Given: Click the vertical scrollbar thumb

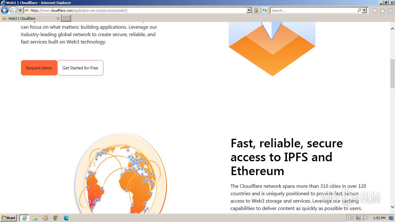Looking at the screenshot, I should (393, 73).
